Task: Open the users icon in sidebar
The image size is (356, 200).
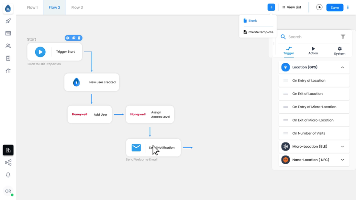Action: 8,46
